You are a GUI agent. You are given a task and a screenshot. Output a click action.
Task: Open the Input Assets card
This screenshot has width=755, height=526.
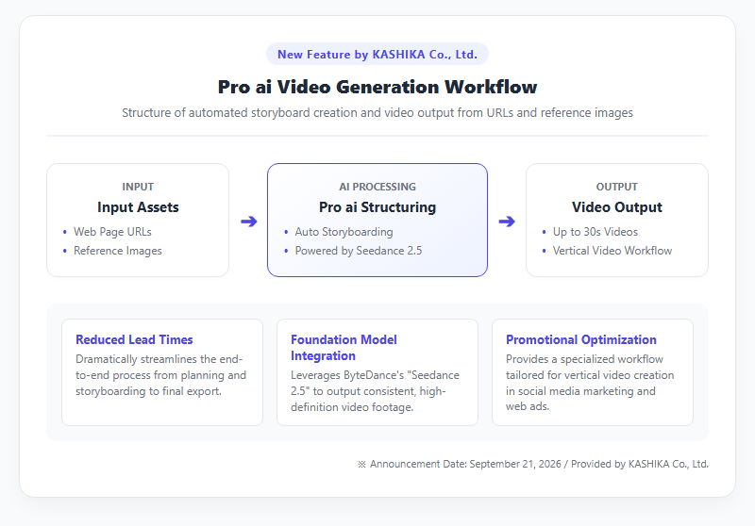click(x=138, y=221)
